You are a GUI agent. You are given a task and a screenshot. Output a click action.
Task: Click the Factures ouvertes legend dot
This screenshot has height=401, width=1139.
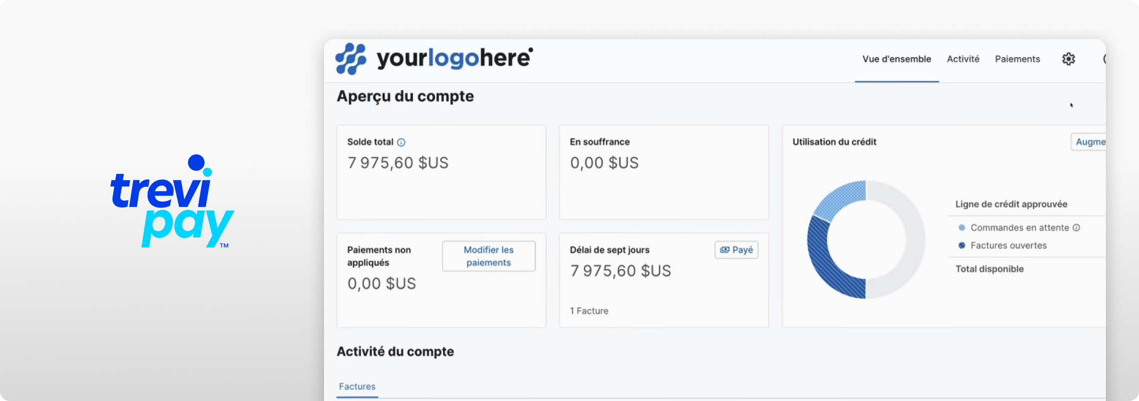[x=962, y=246]
